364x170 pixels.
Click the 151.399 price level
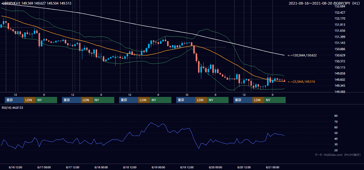(x=340, y=37)
